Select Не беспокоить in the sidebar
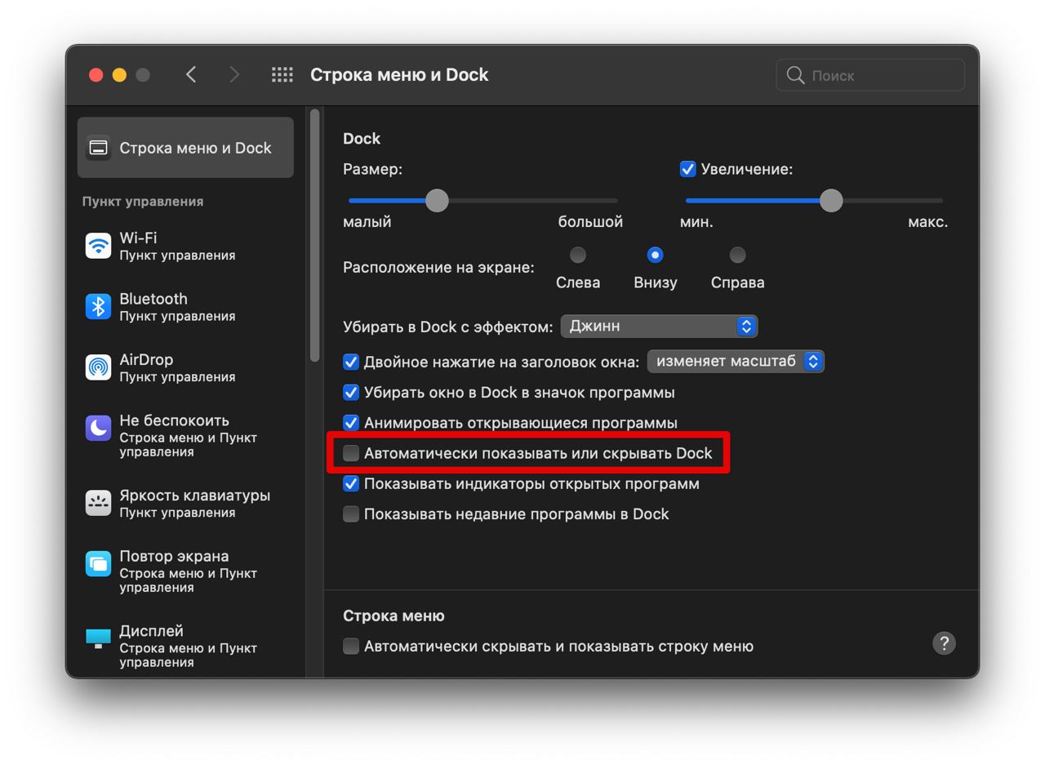The height and width of the screenshot is (765, 1045). coord(185,435)
